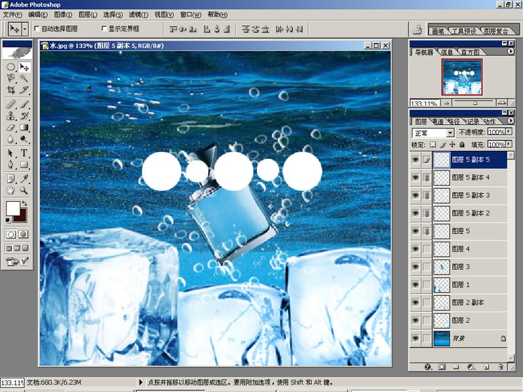
Task: Click delete layer trash icon
Action: pos(501,367)
